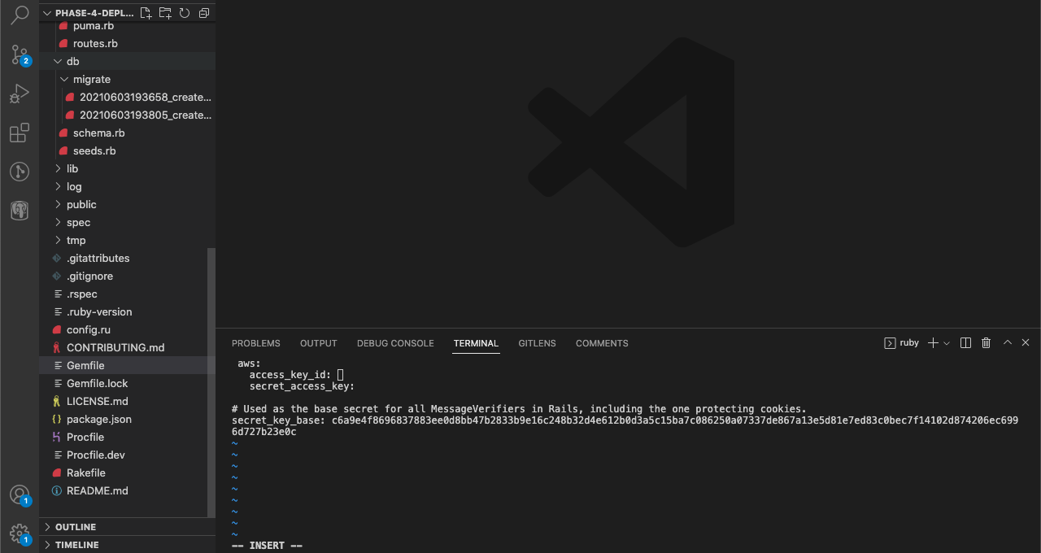Open schema.rb file
Image resolution: width=1041 pixels, height=553 pixels.
pos(127,133)
